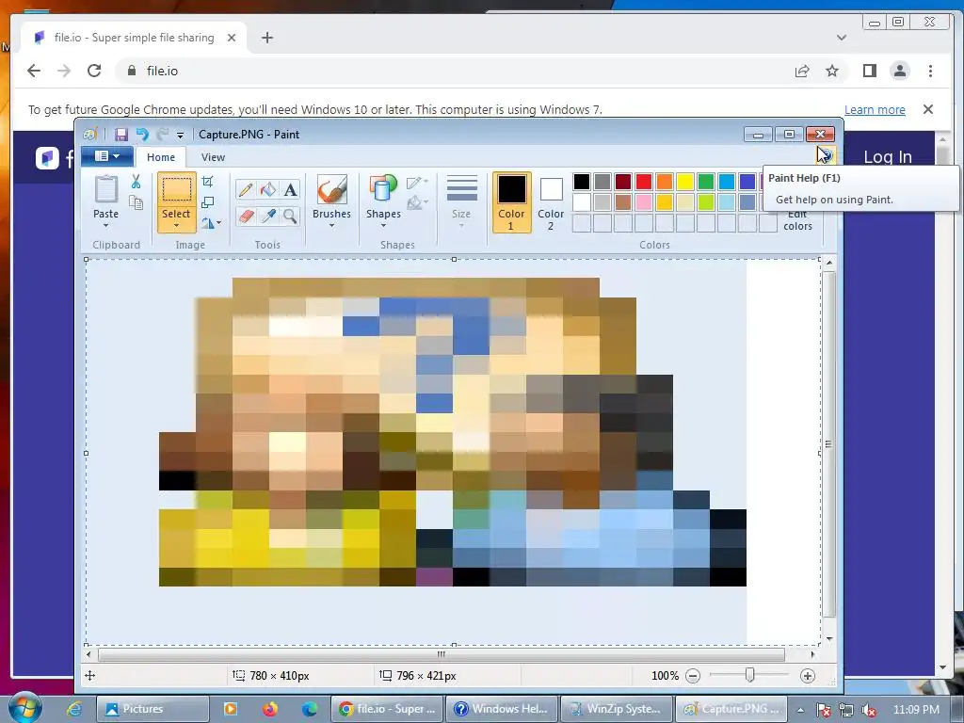The height and width of the screenshot is (723, 964).
Task: Pick the orange color swatch
Action: (665, 182)
